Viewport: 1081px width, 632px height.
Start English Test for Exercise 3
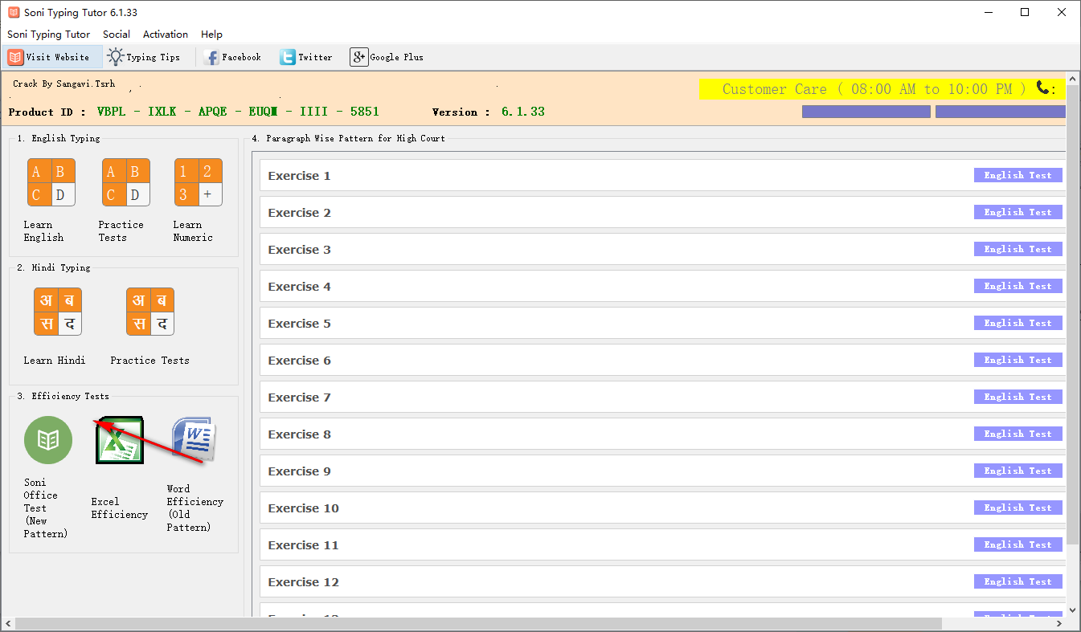coord(1018,249)
